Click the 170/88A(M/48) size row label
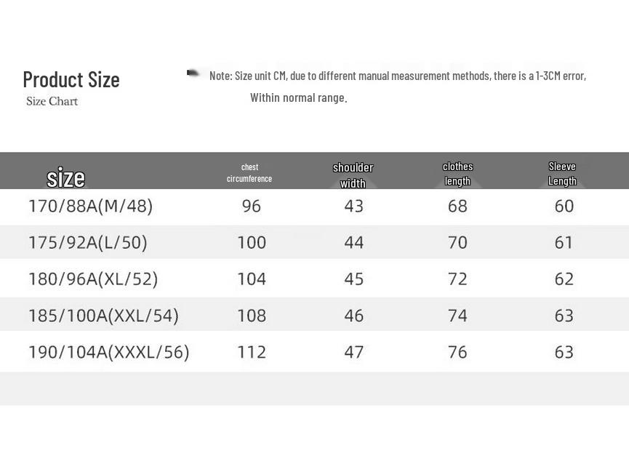 click(91, 206)
